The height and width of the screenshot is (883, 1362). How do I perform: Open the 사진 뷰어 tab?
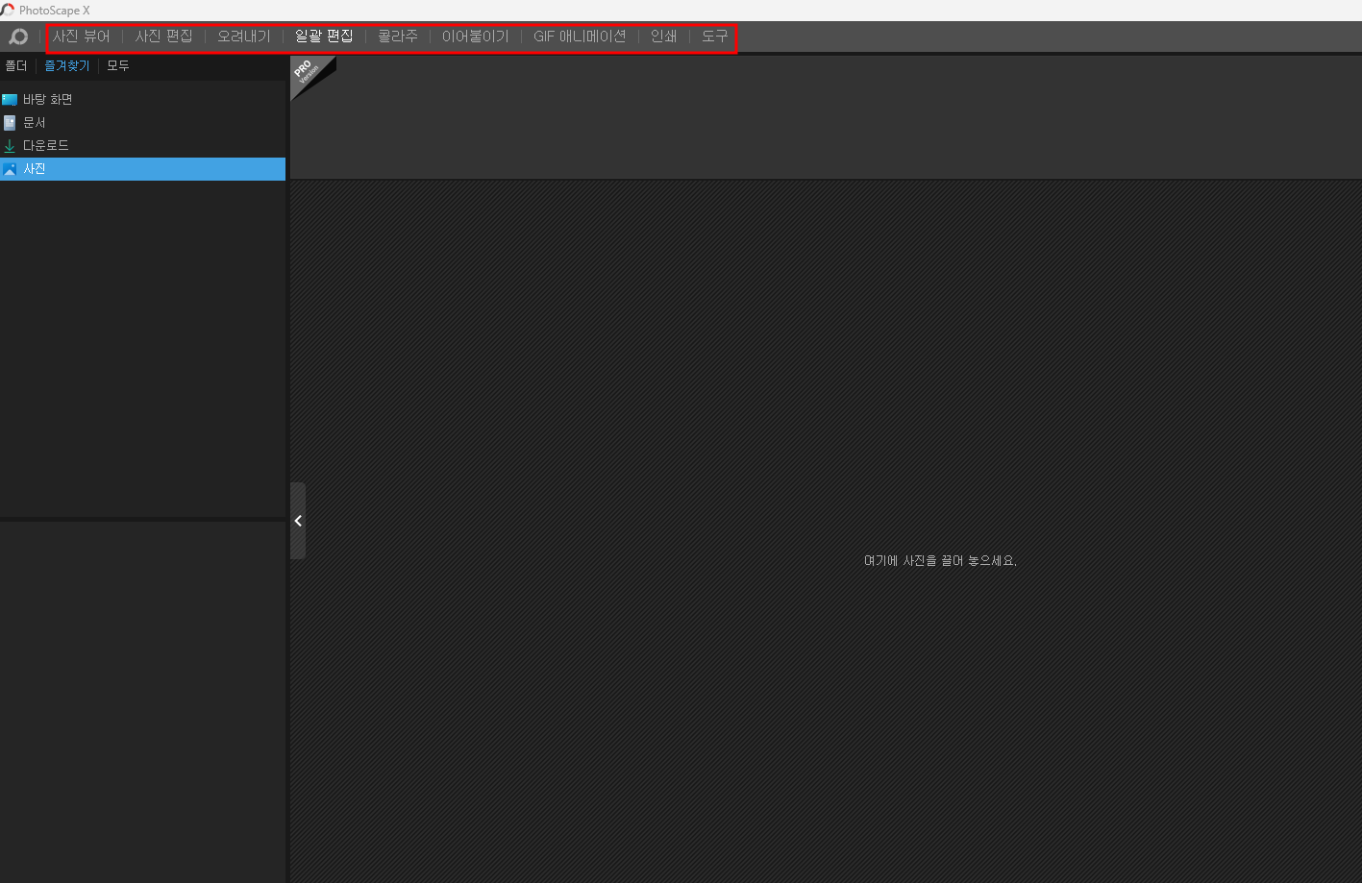pyautogui.click(x=82, y=37)
